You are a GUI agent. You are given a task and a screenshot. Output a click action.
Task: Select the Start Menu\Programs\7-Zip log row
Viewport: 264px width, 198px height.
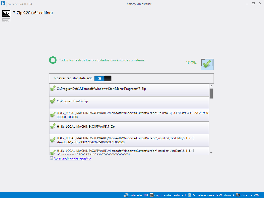point(129,90)
